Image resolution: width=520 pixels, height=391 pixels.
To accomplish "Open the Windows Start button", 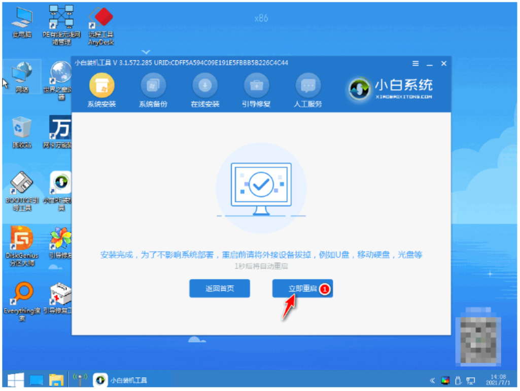I will point(15,380).
